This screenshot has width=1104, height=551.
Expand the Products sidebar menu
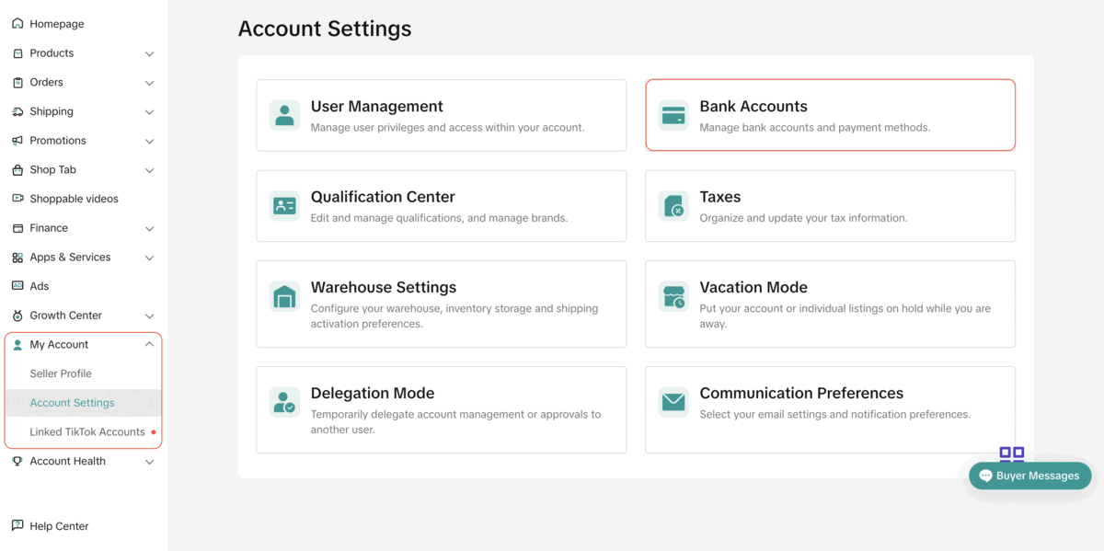click(149, 54)
